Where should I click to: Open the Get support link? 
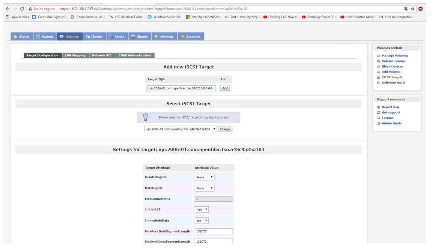[x=391, y=112]
